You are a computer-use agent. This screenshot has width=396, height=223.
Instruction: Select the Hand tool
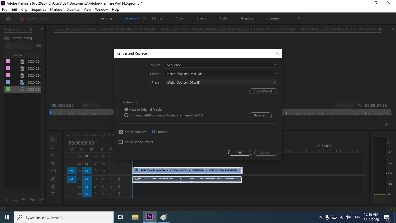coord(53,186)
